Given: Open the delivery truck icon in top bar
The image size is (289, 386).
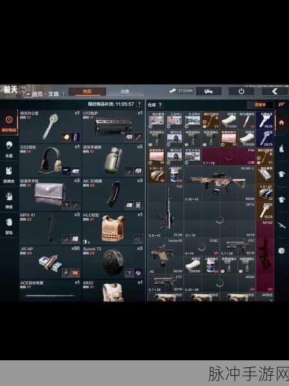Looking at the screenshot, I should [209, 91].
